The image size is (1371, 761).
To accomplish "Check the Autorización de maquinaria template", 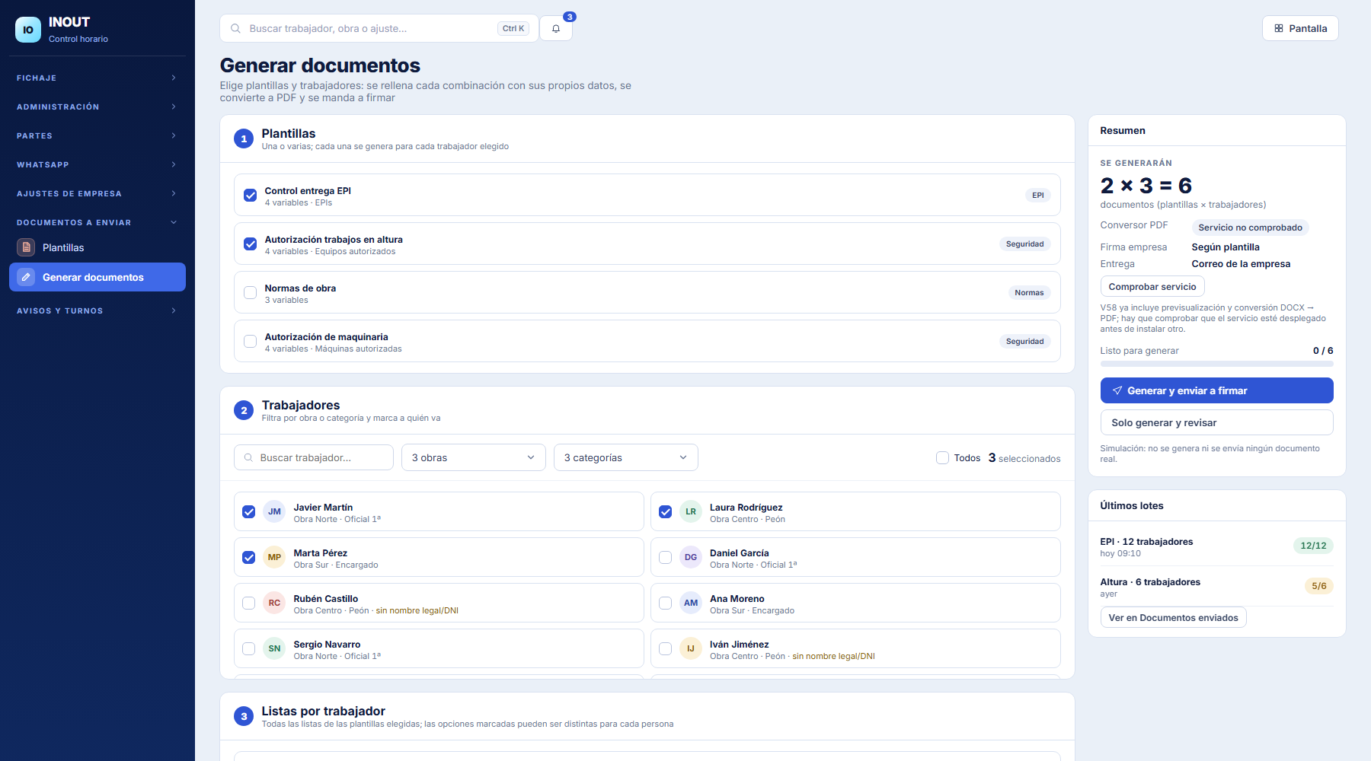I will (250, 341).
